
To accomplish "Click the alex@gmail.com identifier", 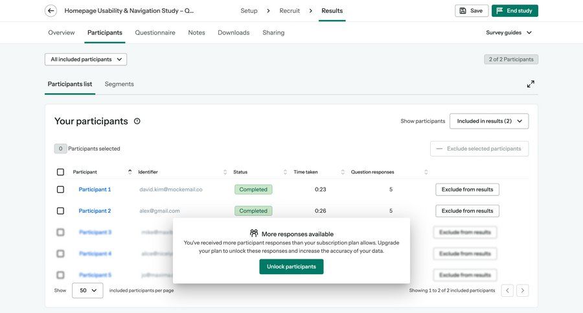I will coord(159,211).
